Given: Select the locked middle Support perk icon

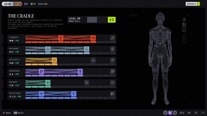Looking at the screenshot, I should click(x=87, y=82).
